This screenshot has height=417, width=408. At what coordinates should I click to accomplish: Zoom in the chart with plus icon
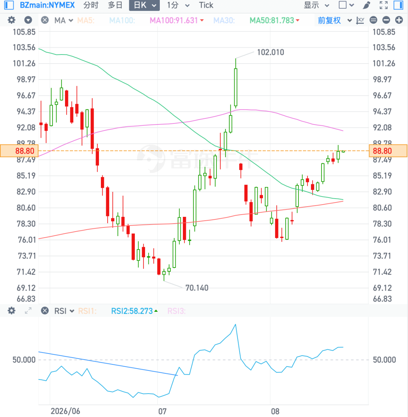click(399, 20)
